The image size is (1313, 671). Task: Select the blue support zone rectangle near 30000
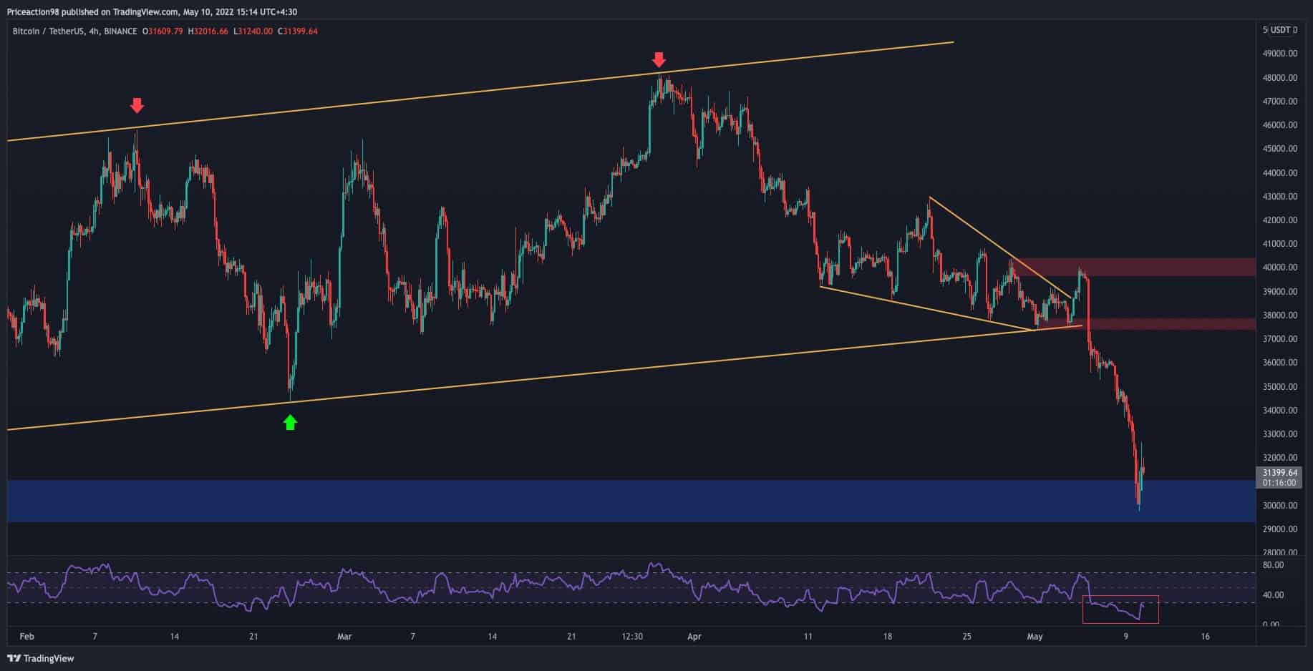pos(631,501)
